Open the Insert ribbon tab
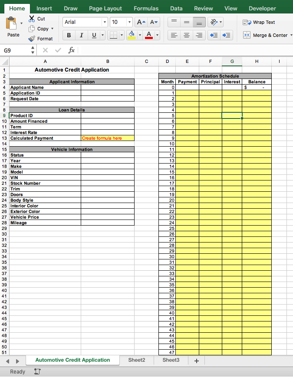This screenshot has height=377, width=293. [x=44, y=8]
